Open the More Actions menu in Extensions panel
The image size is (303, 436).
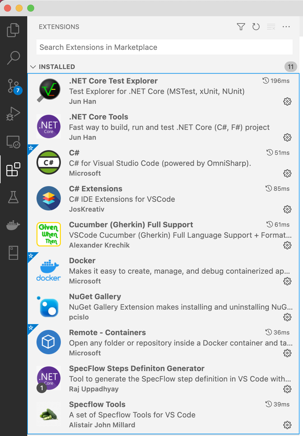pos(286,27)
